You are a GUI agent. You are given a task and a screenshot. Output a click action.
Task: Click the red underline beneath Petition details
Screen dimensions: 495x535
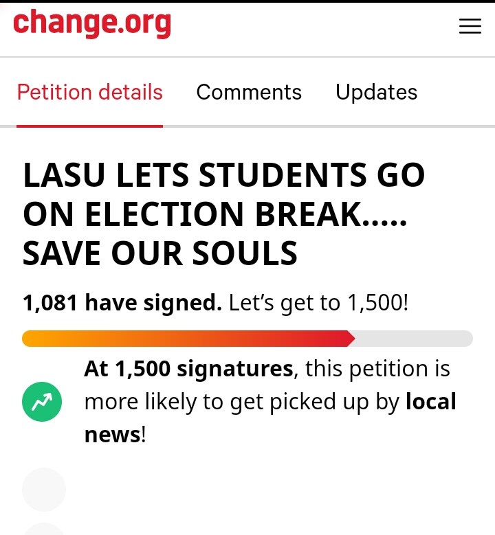tap(89, 126)
